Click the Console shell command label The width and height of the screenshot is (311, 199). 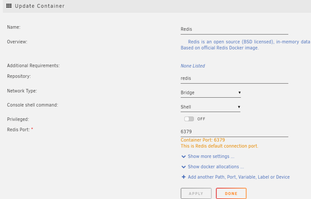tap(33, 105)
